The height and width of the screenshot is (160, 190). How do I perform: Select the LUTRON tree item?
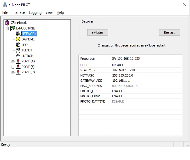tap(27, 56)
